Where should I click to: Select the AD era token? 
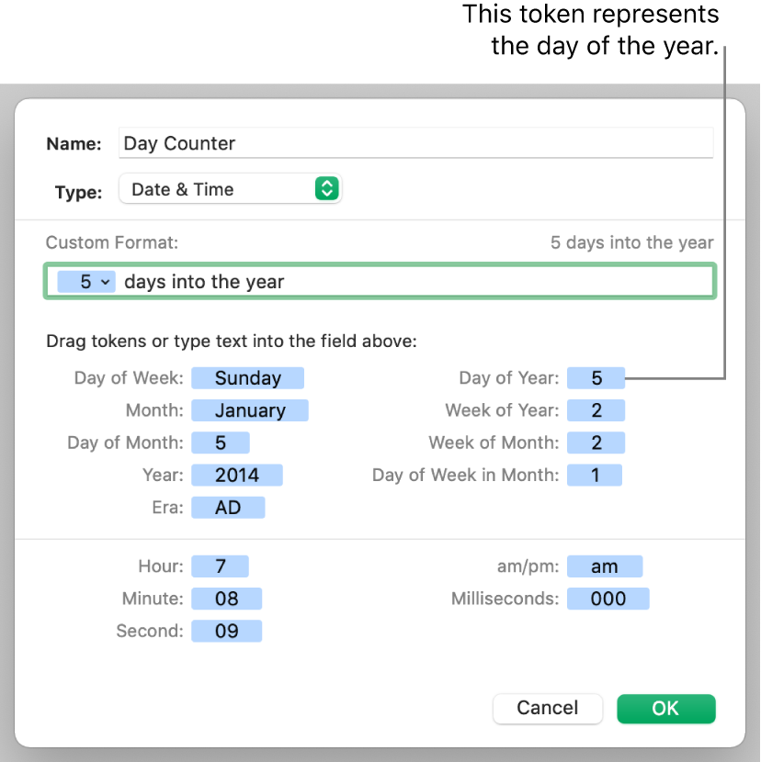pos(228,507)
